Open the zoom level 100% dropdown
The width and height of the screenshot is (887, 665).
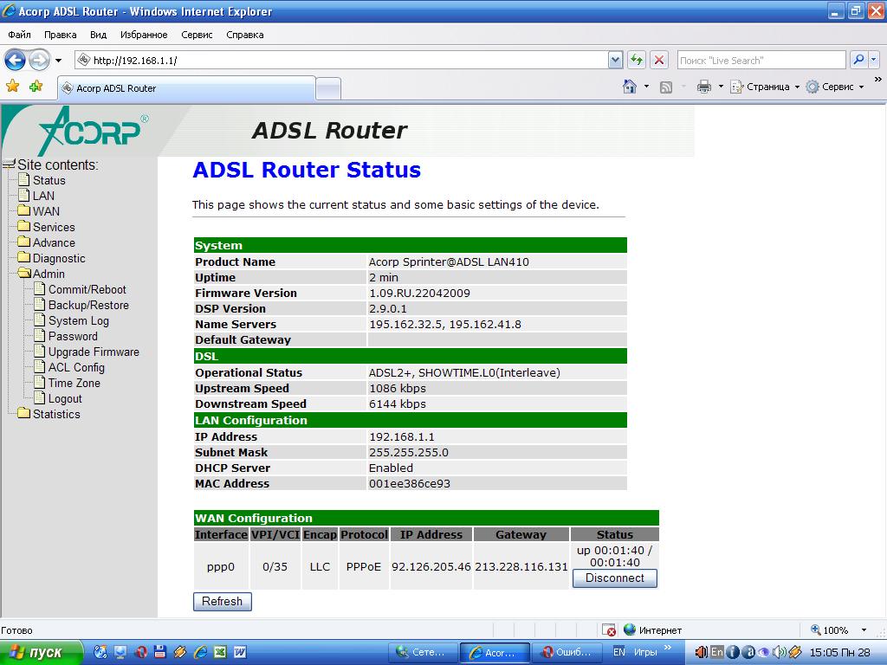click(x=864, y=630)
